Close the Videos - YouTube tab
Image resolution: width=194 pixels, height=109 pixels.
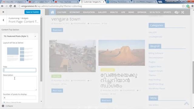[x=78, y=2]
